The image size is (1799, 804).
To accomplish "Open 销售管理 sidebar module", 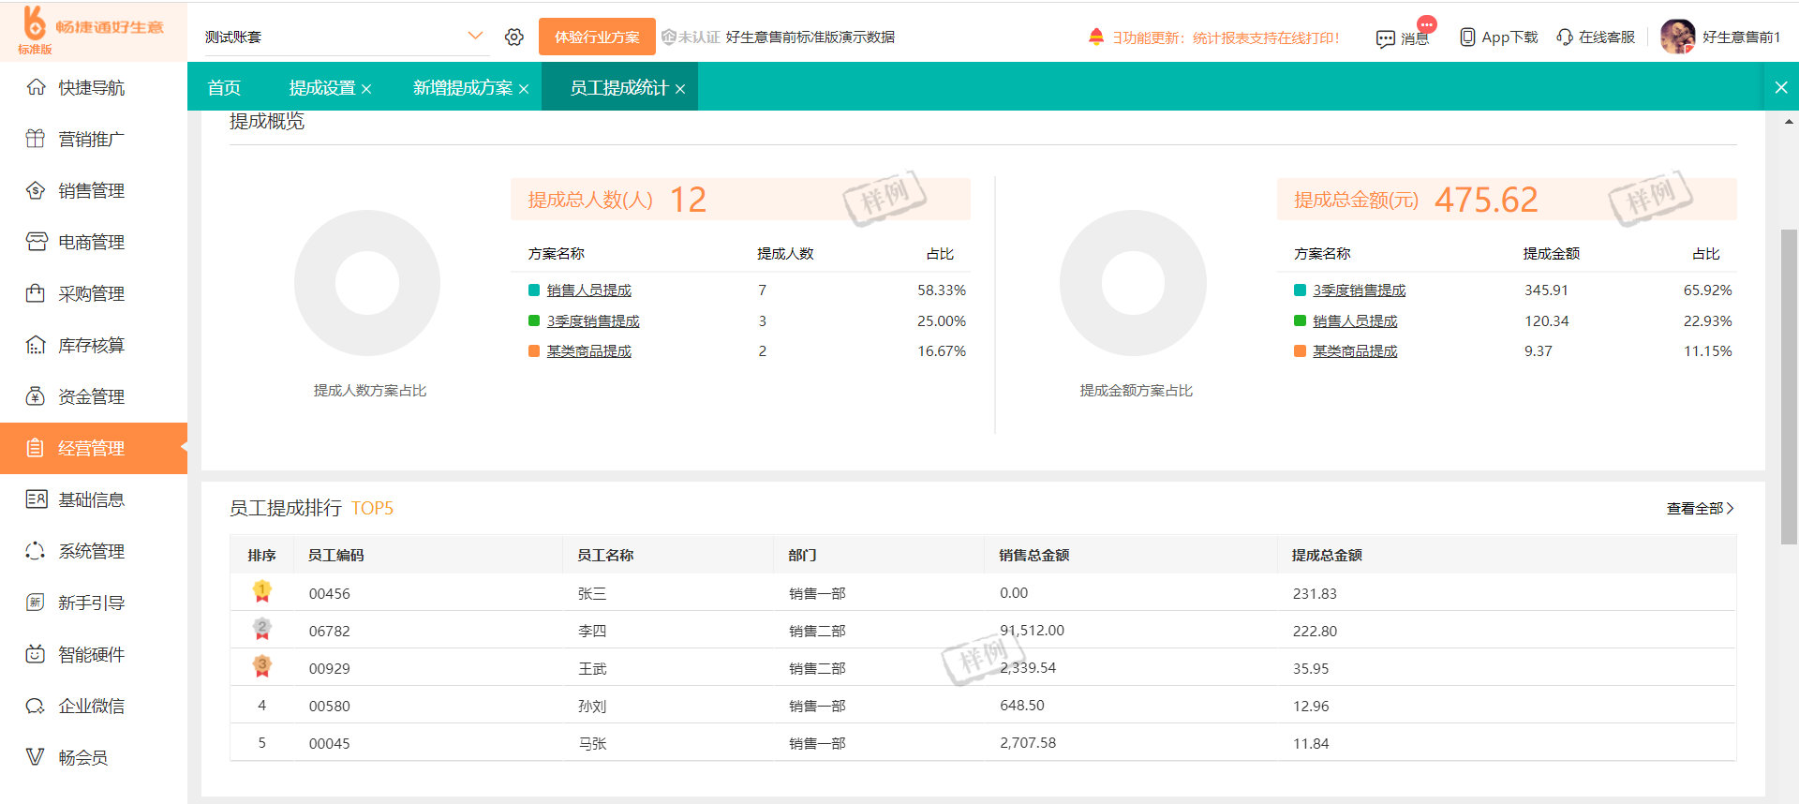I will tap(91, 190).
